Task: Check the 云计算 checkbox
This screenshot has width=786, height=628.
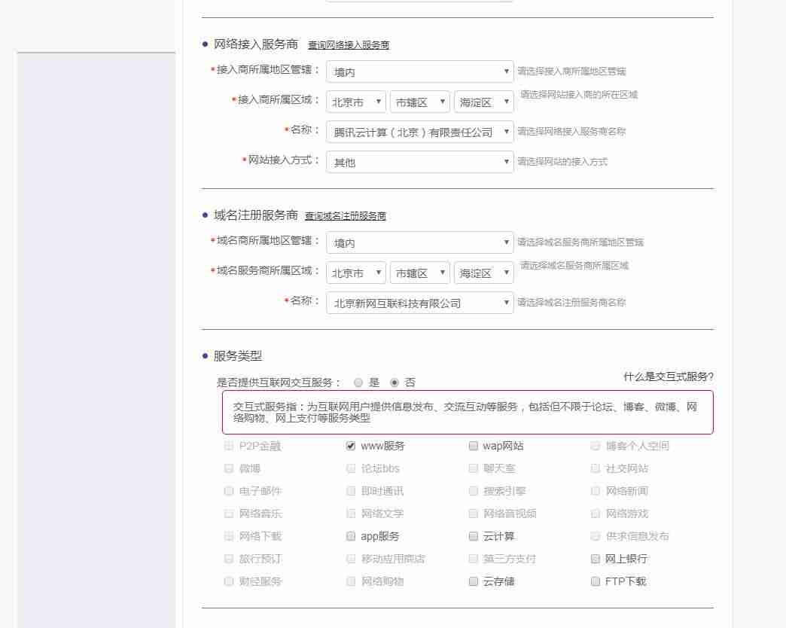Action: pos(474,536)
